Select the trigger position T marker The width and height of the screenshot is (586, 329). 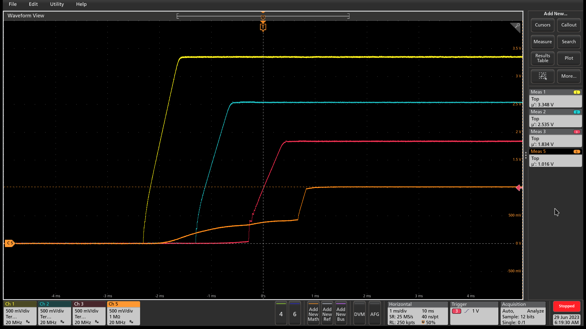pyautogui.click(x=263, y=27)
